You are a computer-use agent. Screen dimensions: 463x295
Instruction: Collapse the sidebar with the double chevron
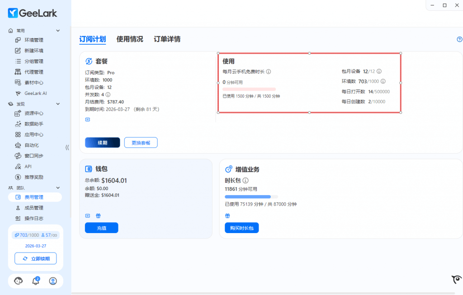67,147
